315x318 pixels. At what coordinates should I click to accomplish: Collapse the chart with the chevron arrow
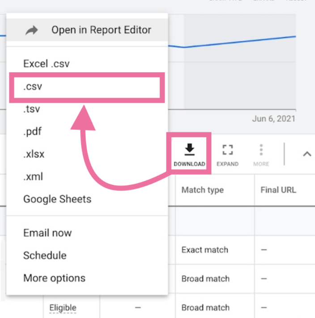click(307, 154)
